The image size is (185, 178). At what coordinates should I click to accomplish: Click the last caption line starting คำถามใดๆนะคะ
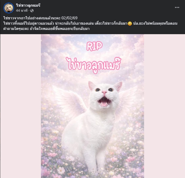click(x=46, y=29)
